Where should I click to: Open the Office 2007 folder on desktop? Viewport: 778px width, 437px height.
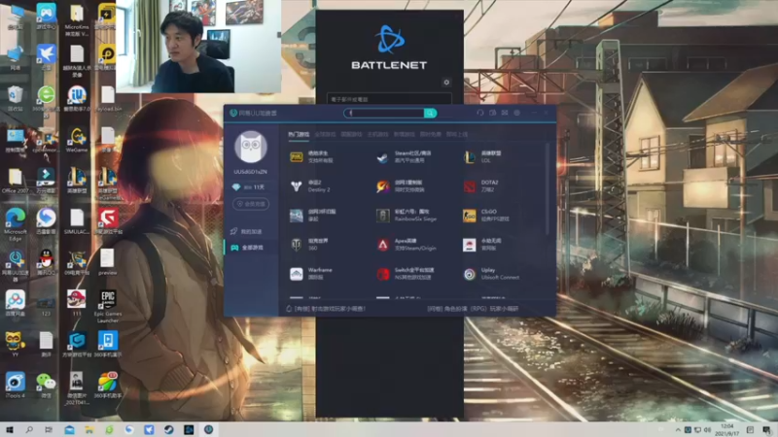click(16, 182)
